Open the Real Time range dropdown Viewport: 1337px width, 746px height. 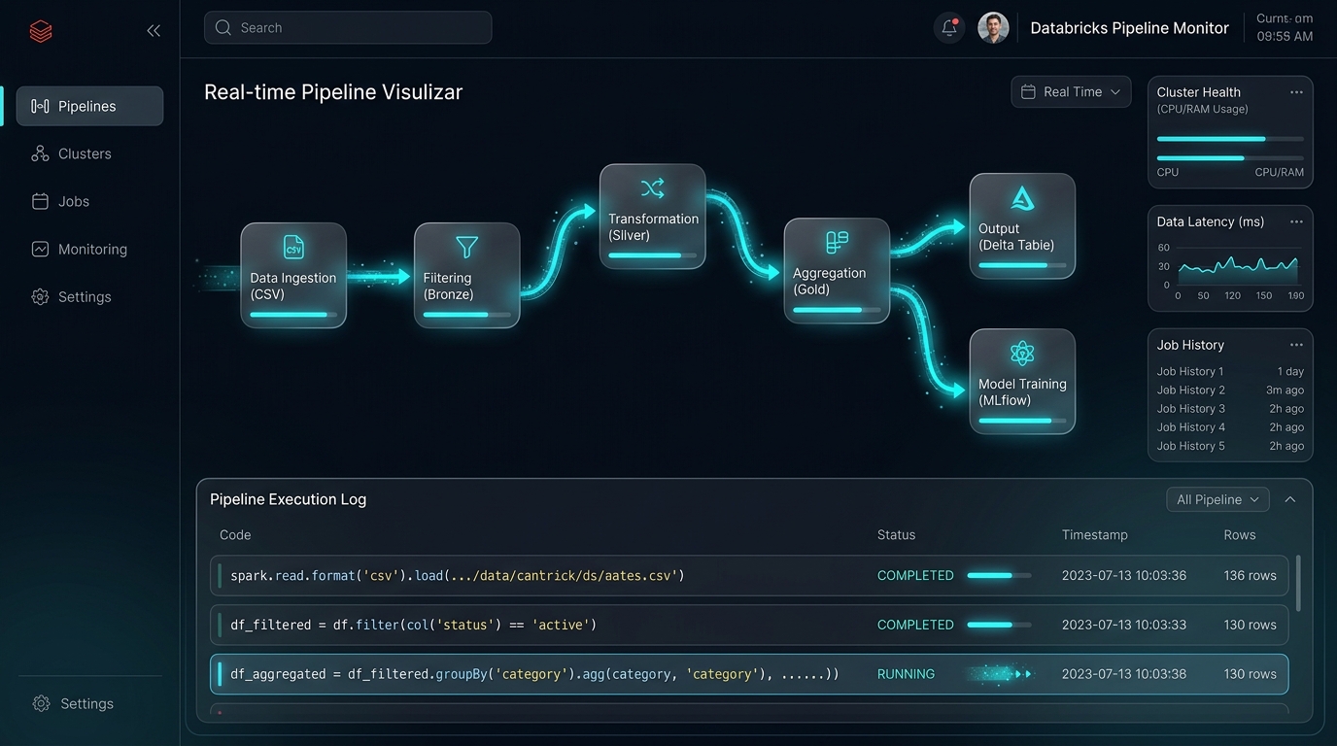1071,91
